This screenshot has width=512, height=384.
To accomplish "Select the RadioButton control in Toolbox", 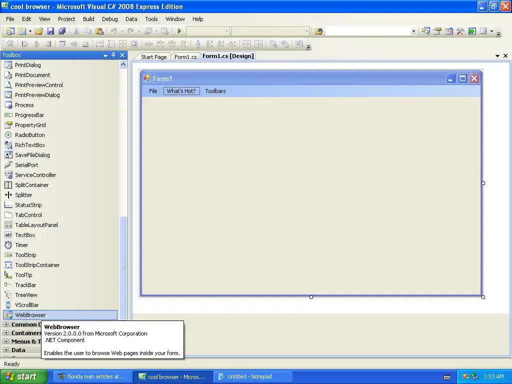I will coord(60,135).
